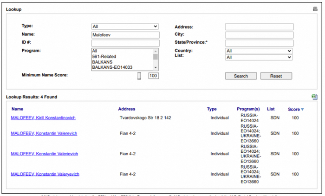Sort results by List column header
This screenshot has width=325, height=196.
[271, 109]
